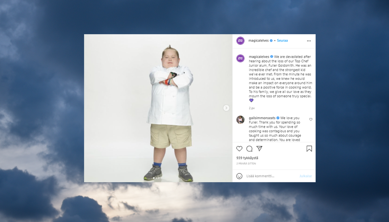Like gailsimmonseats comment with small heart
The width and height of the screenshot is (389, 222).
310,119
